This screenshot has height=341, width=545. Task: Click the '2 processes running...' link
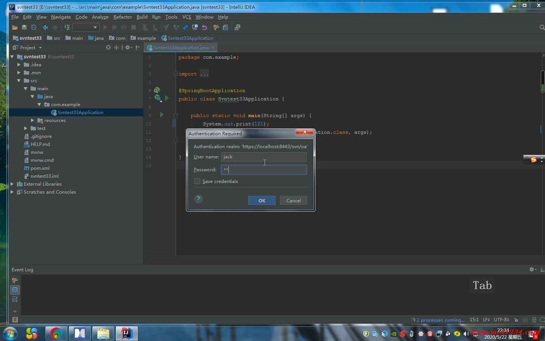click(x=441, y=320)
